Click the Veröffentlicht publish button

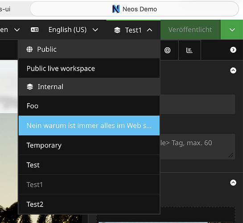[x=190, y=29]
